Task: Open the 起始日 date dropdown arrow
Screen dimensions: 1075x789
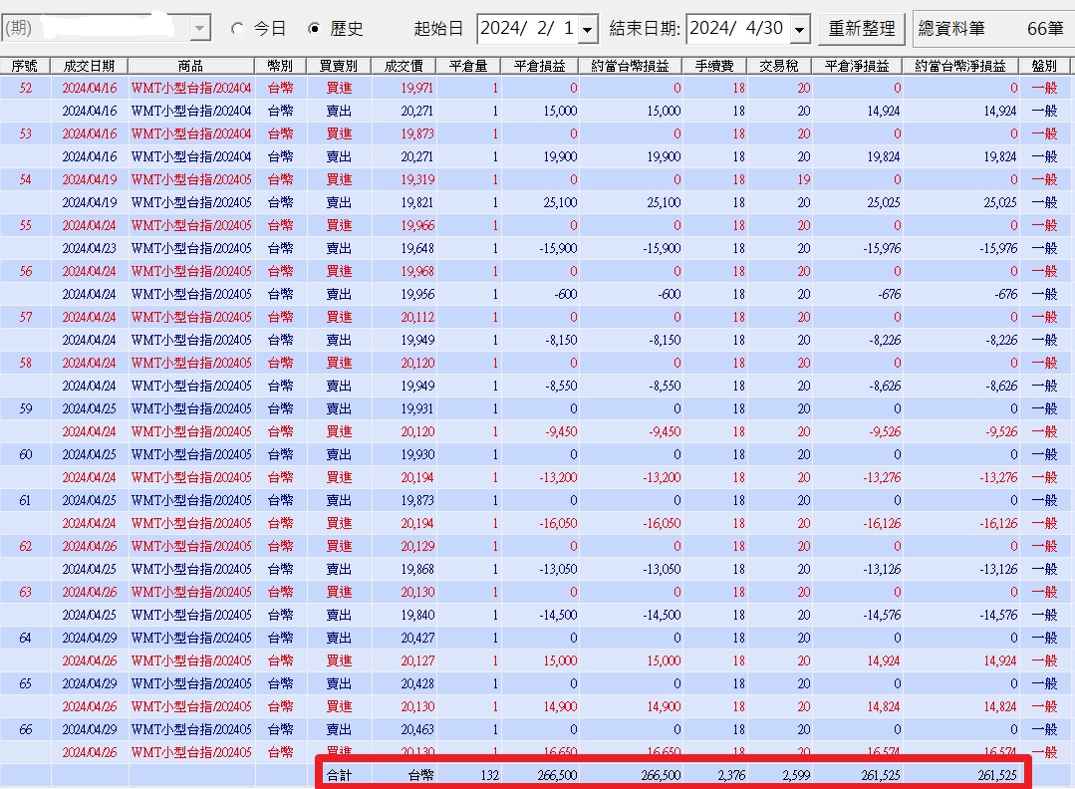Action: tap(587, 30)
